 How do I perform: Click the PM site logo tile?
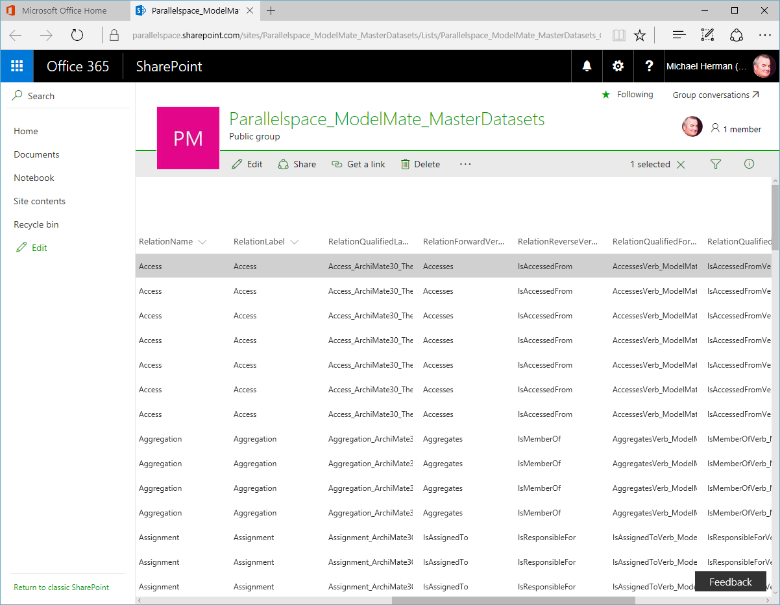(188, 137)
